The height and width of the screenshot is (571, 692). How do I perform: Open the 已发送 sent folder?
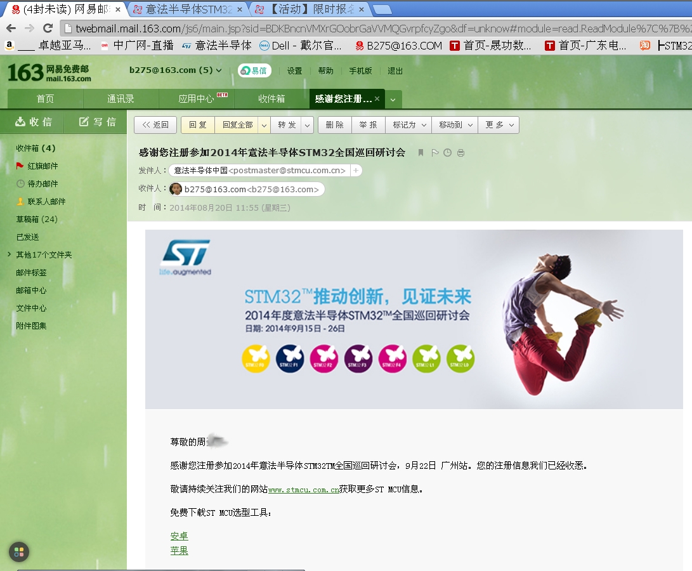(x=27, y=237)
